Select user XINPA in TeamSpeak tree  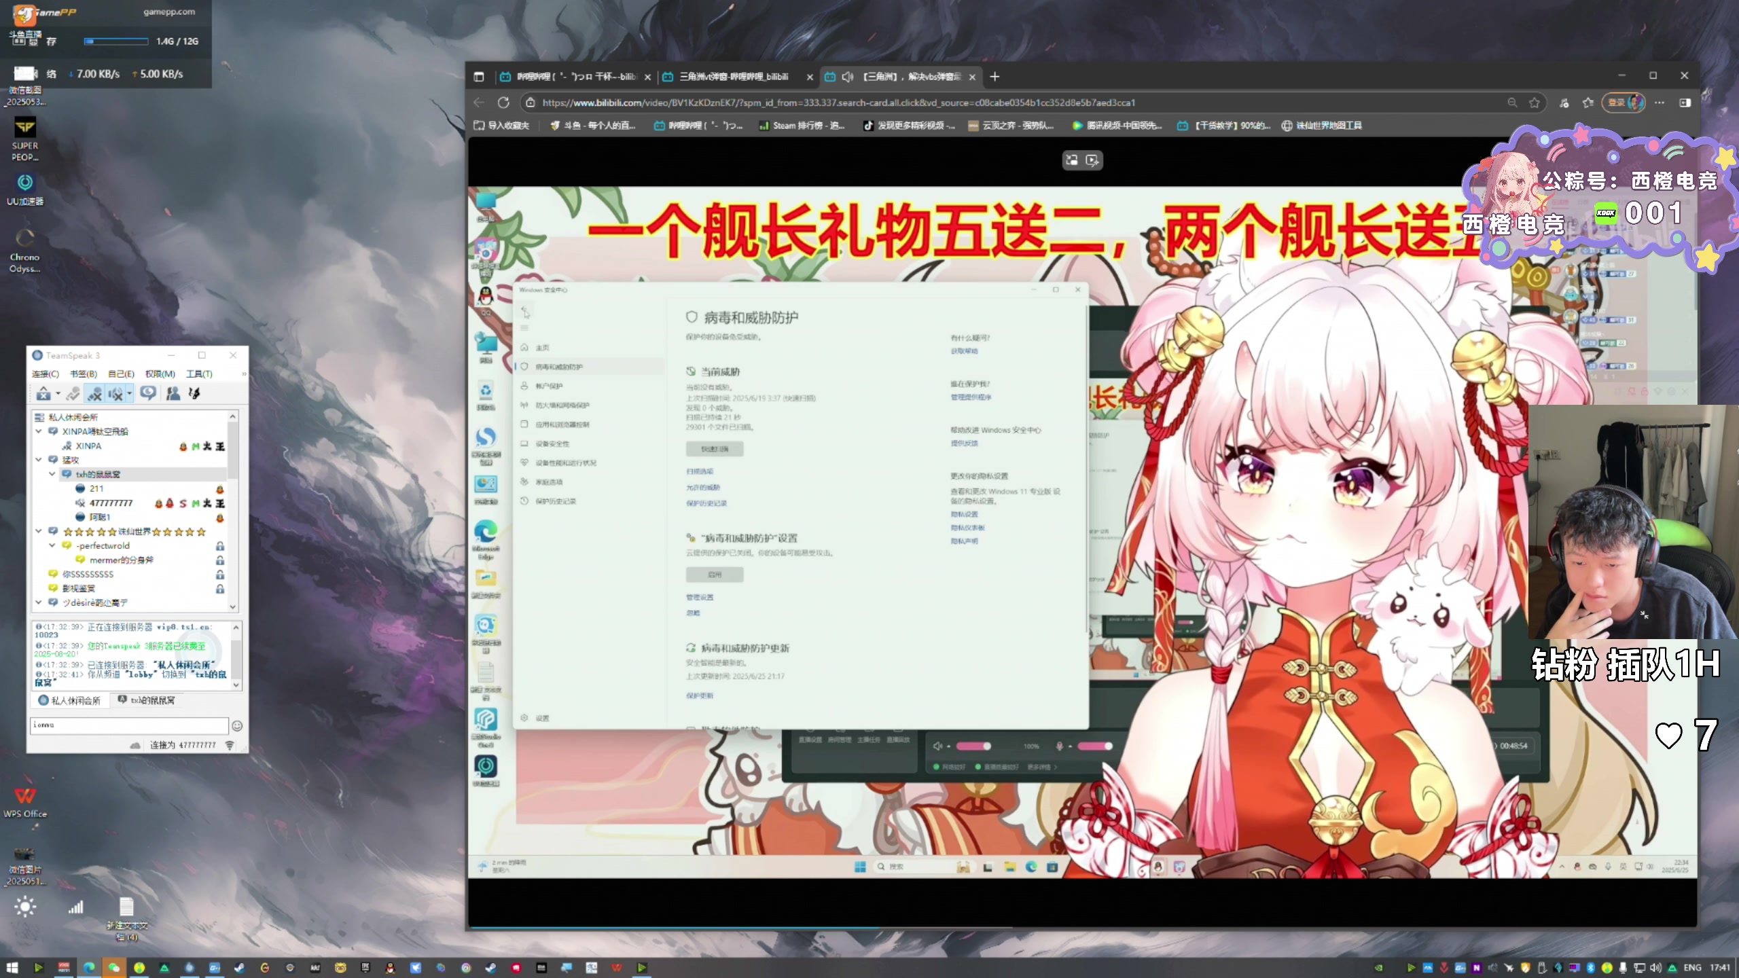[x=88, y=446]
